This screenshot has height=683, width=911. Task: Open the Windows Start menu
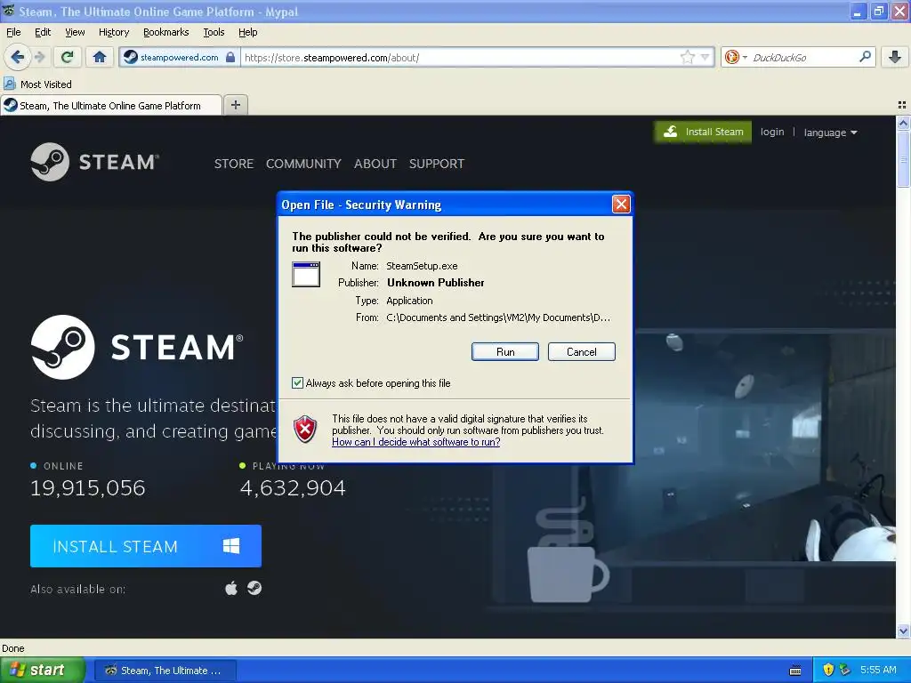tap(42, 671)
